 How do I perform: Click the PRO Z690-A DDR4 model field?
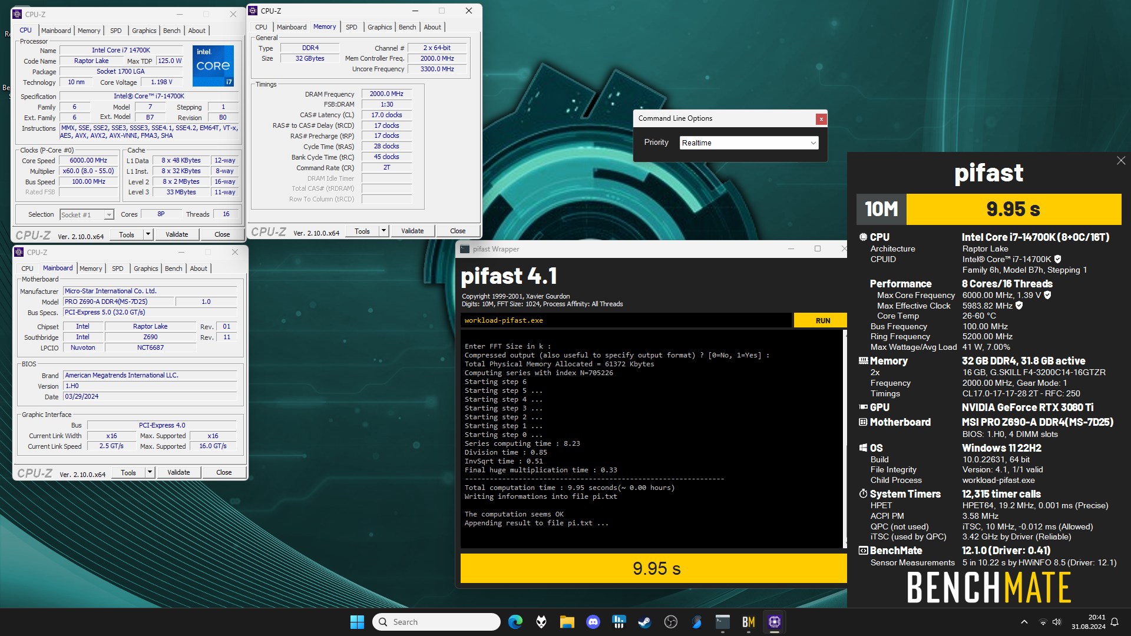pyautogui.click(x=118, y=302)
